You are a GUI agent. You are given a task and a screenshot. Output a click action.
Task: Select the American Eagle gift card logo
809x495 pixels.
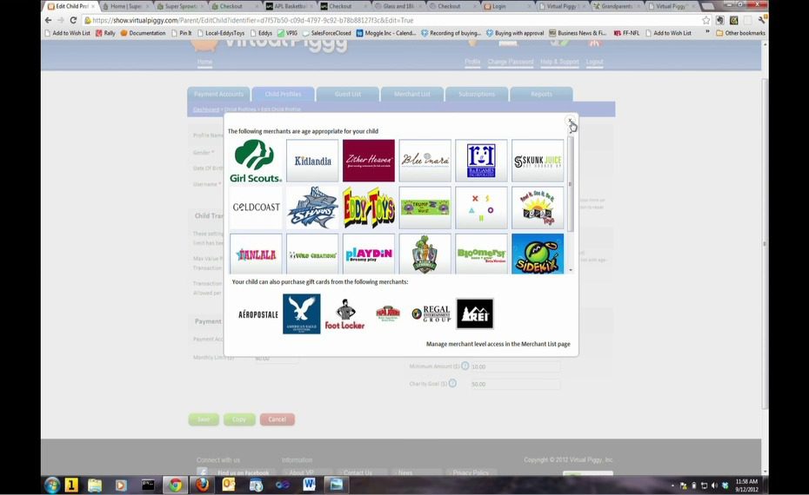coord(301,313)
